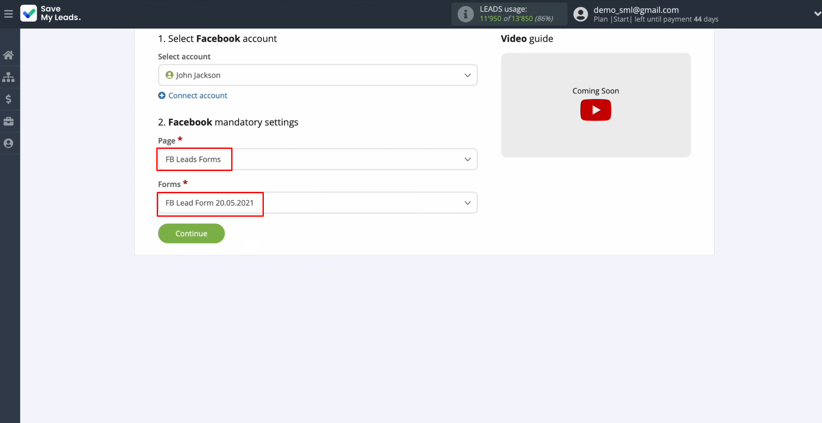Open the profile user icon in sidebar
The width and height of the screenshot is (822, 423).
click(x=8, y=143)
